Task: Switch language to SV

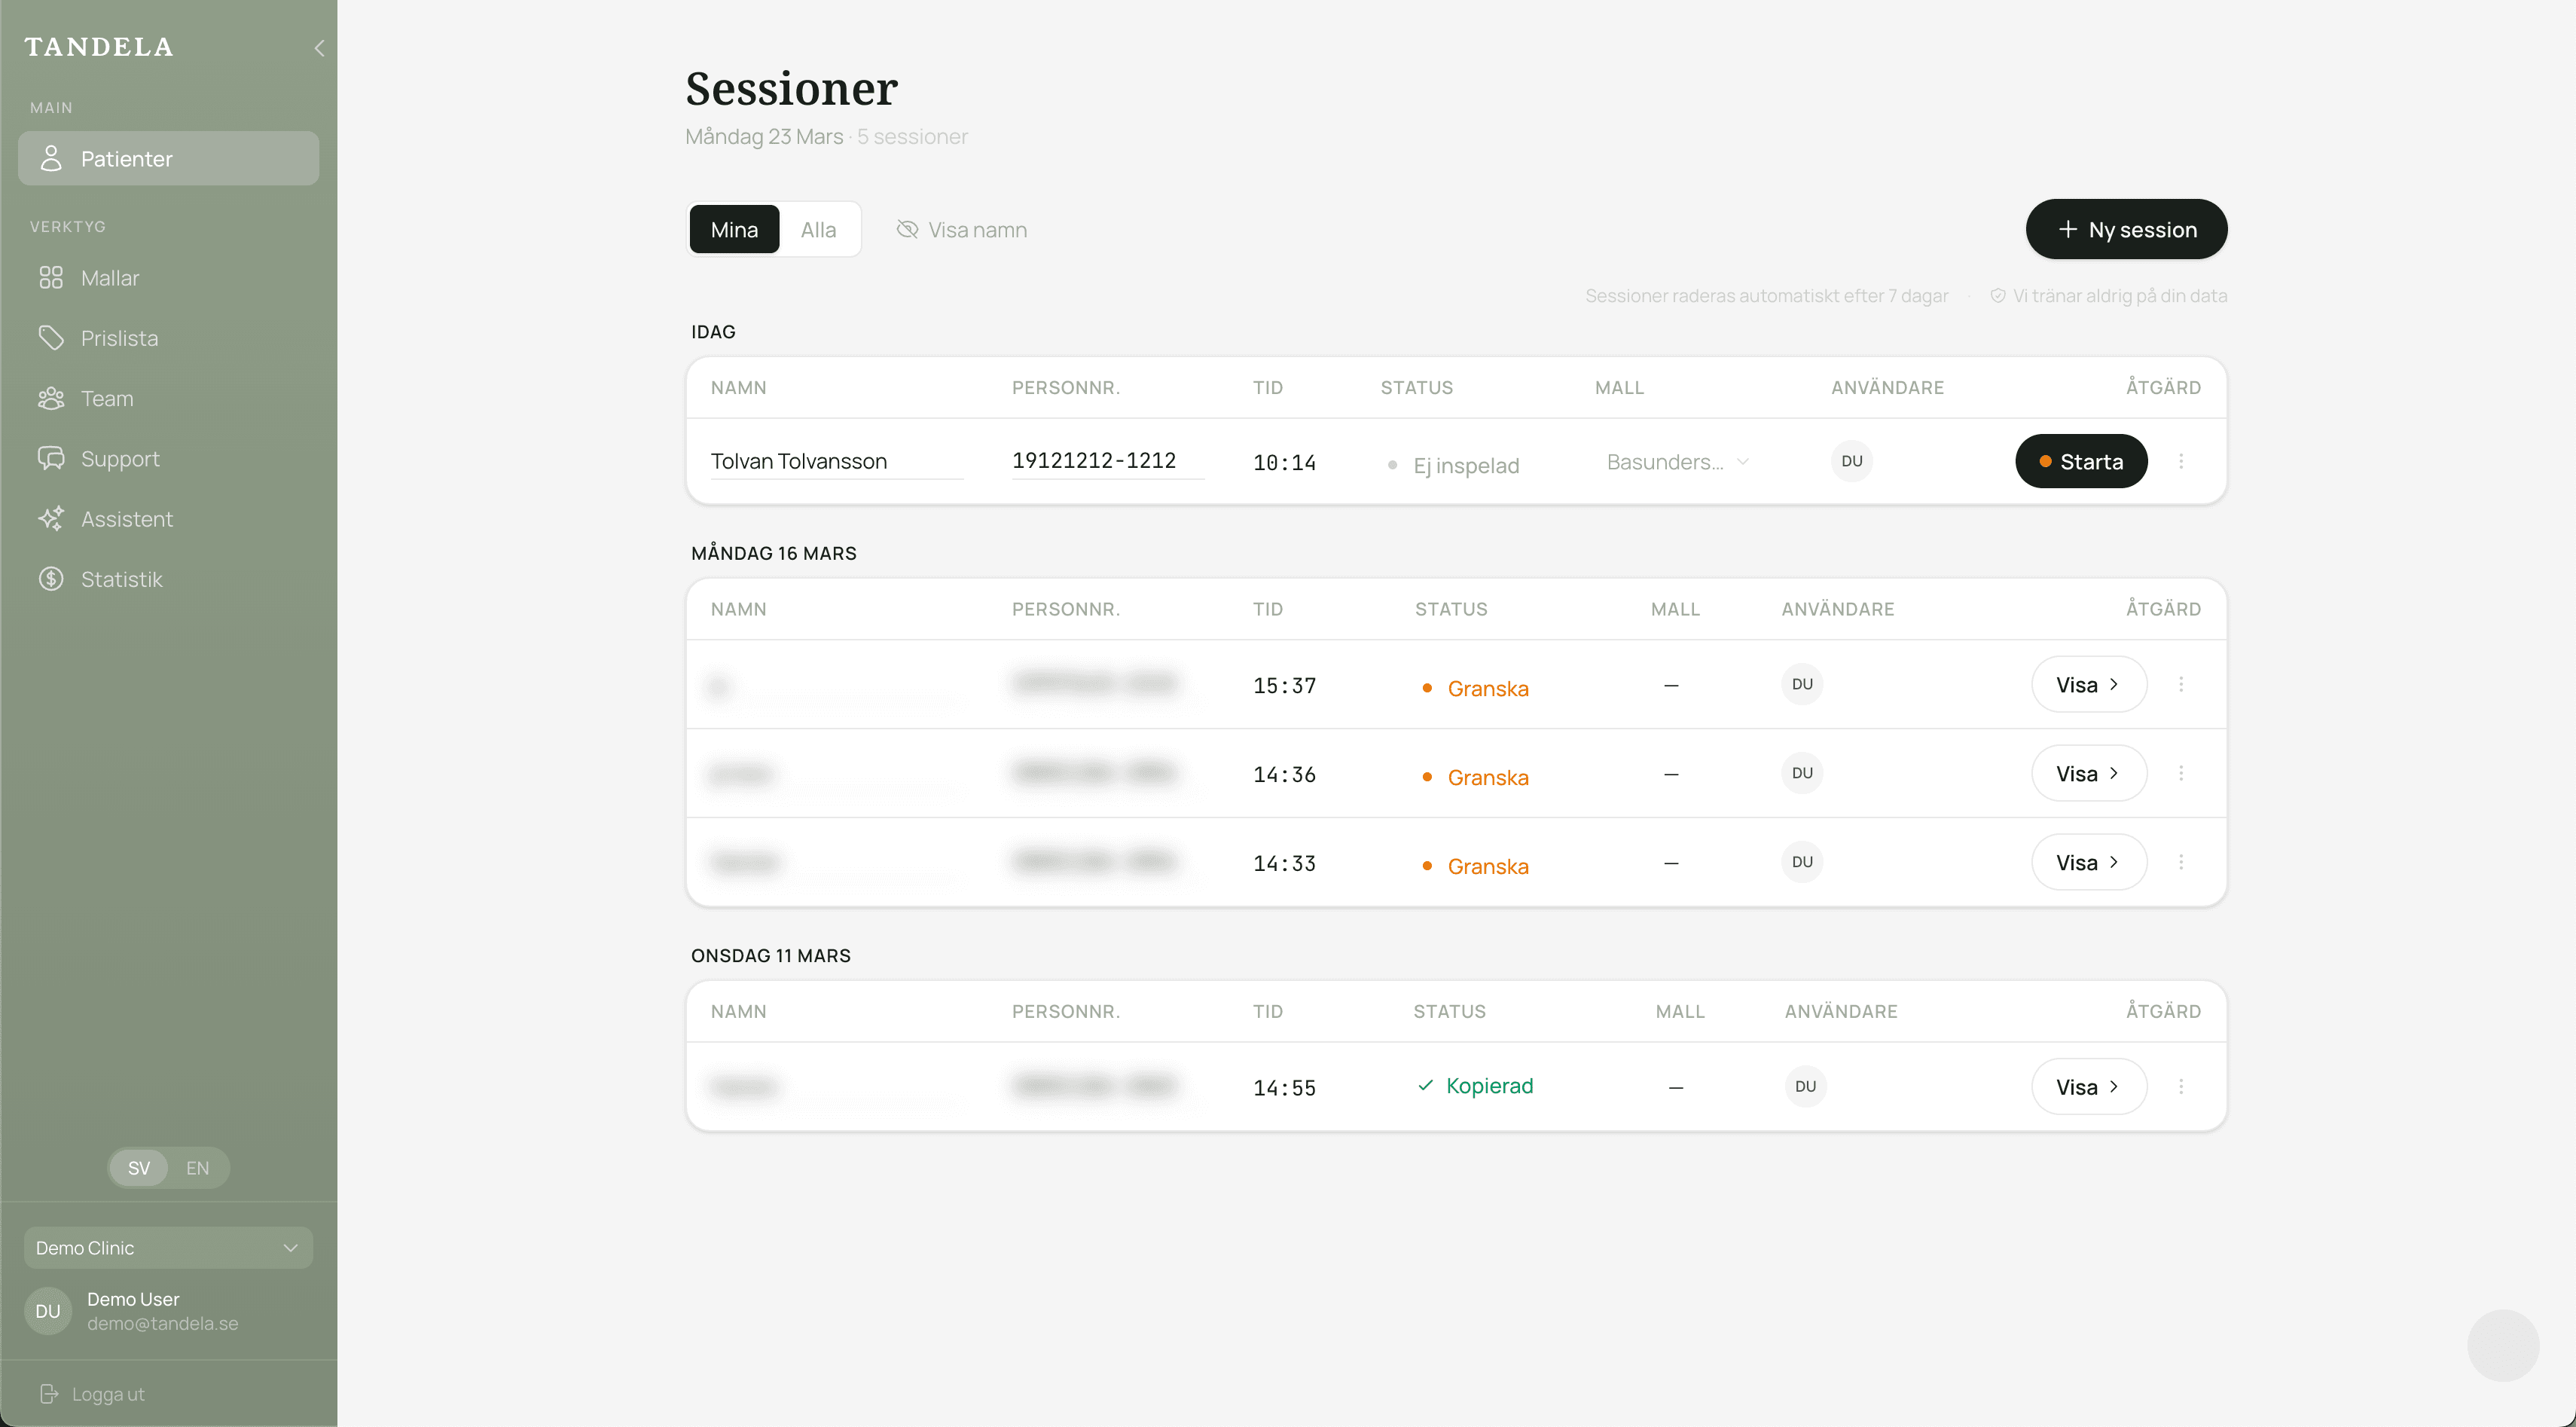Action: (139, 1168)
